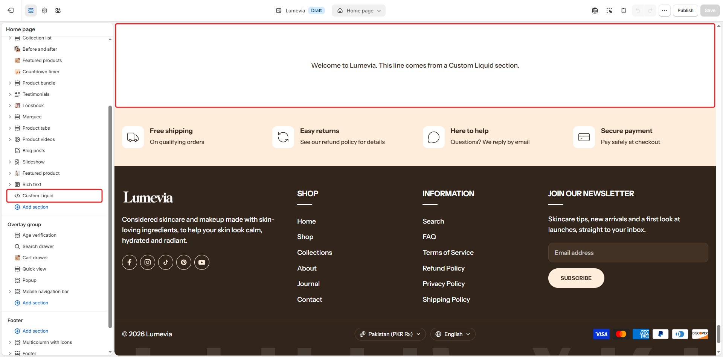Image resolution: width=723 pixels, height=357 pixels.
Task: Expand the Product tabs section
Action: [x=10, y=128]
